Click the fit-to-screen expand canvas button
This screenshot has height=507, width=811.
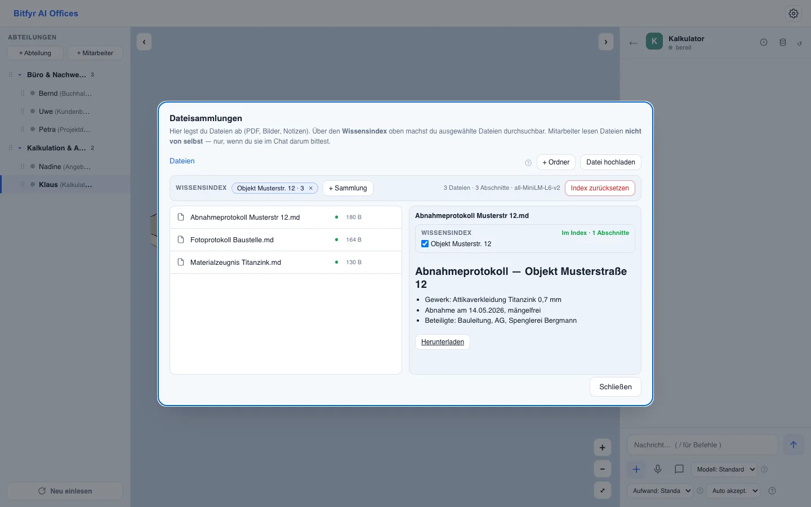pos(603,491)
